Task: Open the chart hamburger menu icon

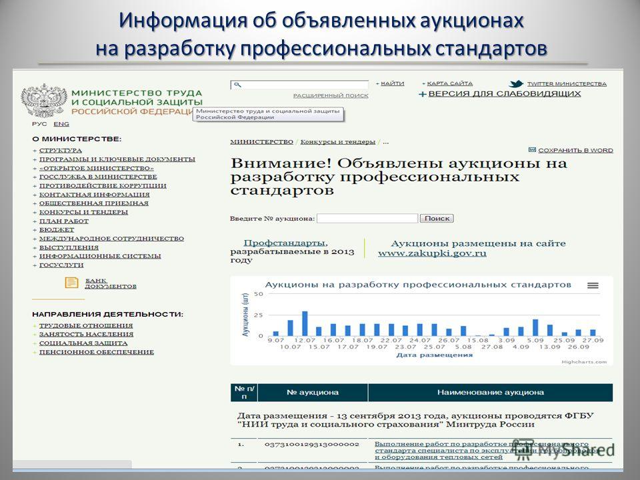Action: [x=593, y=286]
